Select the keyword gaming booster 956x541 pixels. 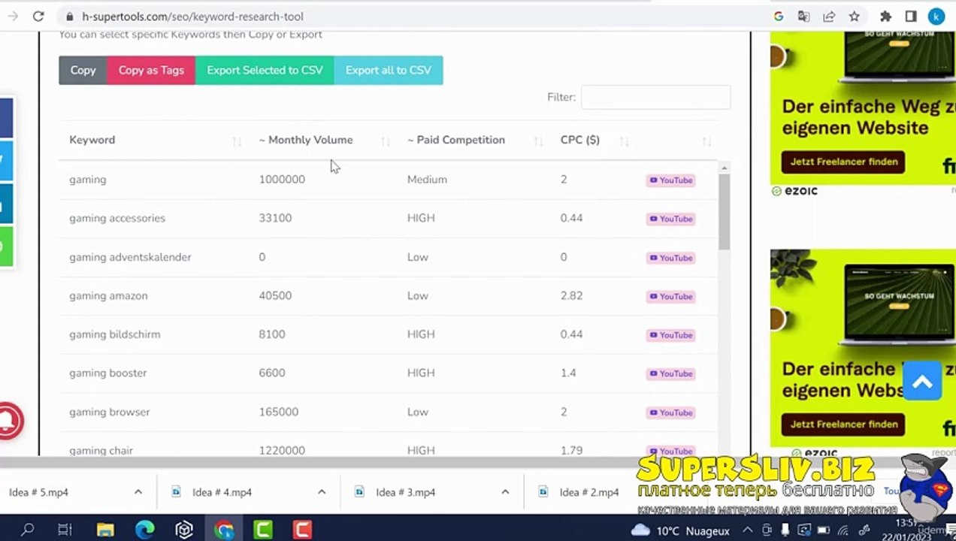108,373
